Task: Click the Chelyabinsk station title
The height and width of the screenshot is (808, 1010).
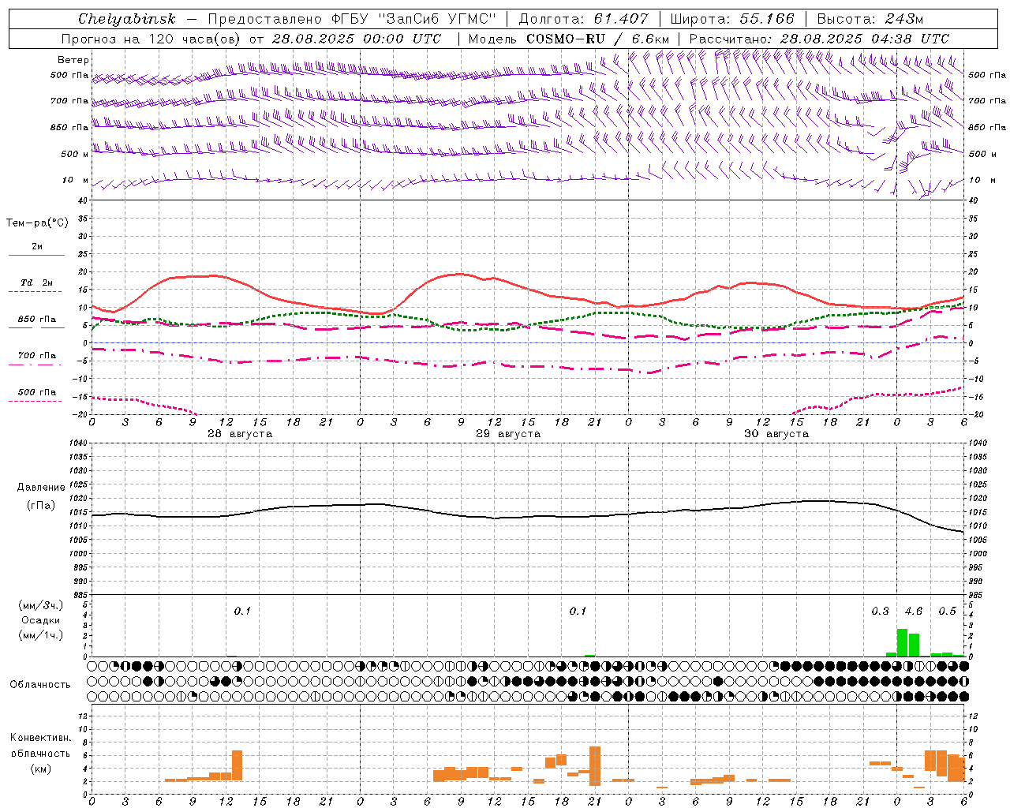Action: click(x=126, y=19)
